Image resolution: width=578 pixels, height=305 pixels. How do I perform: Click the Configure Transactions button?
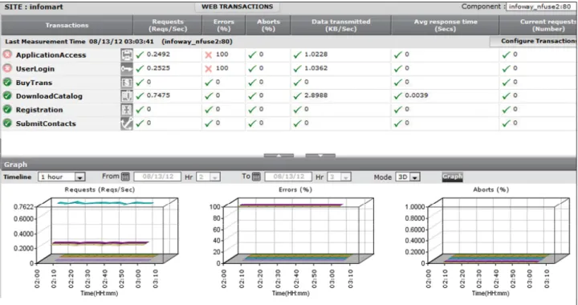pos(533,41)
